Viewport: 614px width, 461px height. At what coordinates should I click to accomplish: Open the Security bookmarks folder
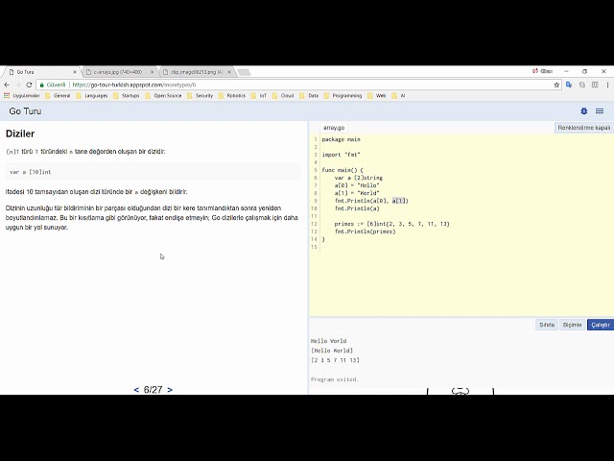click(201, 96)
